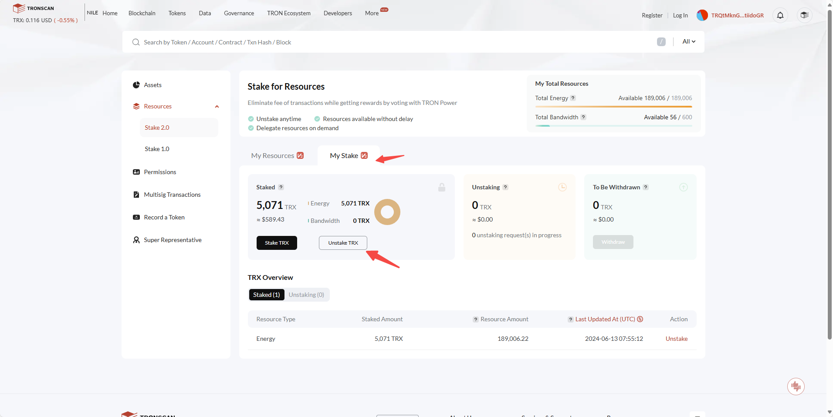
Task: Click the Permissions card icon
Action: coord(136,172)
